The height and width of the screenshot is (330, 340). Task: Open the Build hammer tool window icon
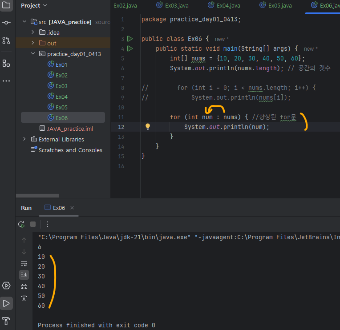click(6, 321)
